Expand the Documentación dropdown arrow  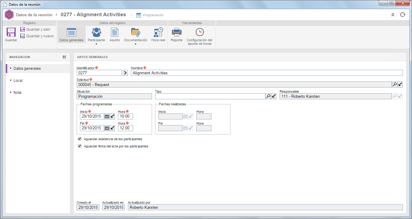coord(135,44)
